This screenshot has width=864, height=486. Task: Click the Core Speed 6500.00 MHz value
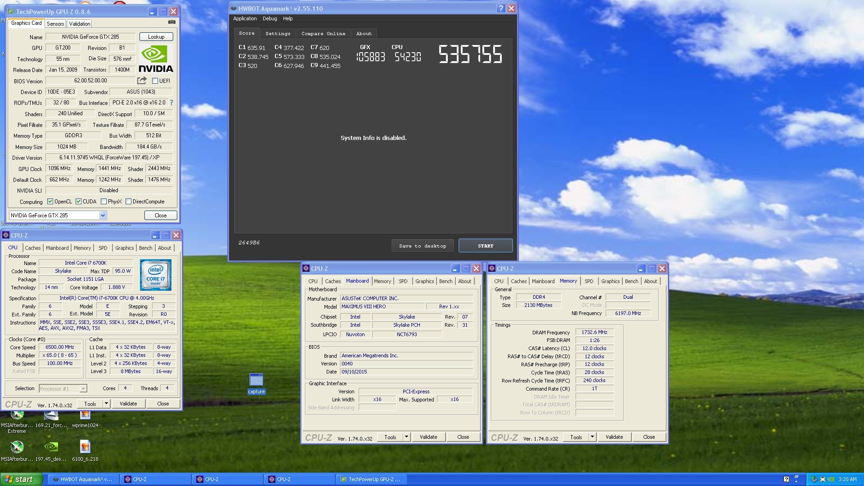click(60, 347)
